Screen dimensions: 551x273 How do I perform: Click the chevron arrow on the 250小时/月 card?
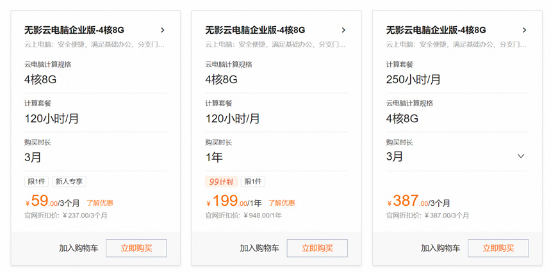click(x=524, y=30)
